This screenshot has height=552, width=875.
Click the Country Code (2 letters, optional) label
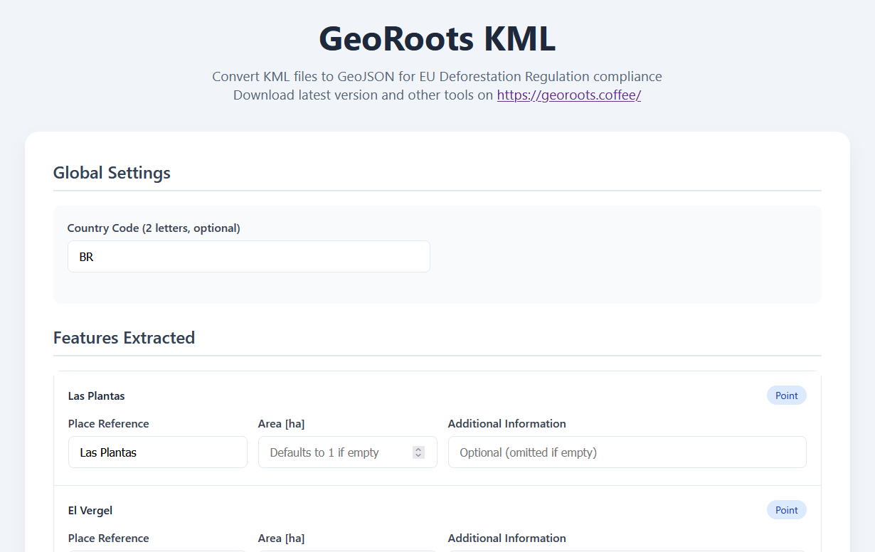pyautogui.click(x=154, y=228)
